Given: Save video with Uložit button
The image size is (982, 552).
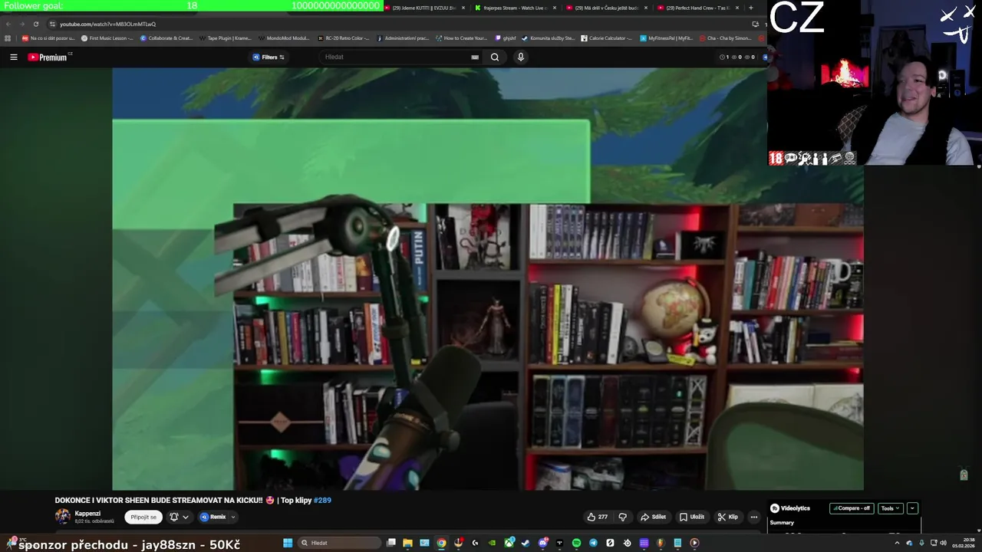Looking at the screenshot, I should (692, 517).
